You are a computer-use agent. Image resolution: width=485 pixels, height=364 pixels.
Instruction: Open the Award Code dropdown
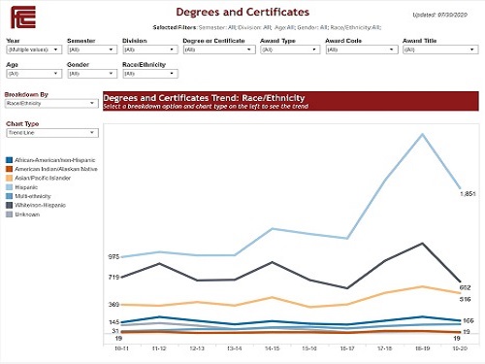pyautogui.click(x=362, y=50)
